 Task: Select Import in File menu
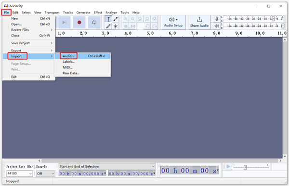pos(29,56)
